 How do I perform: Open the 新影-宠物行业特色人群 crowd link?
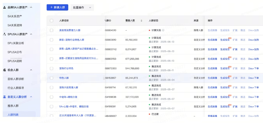point(71,40)
